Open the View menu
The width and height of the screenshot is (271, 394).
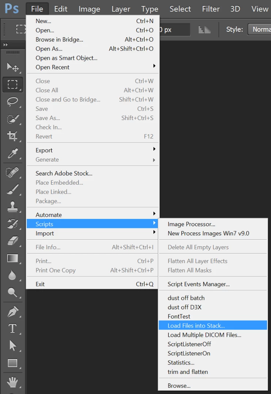(x=260, y=9)
